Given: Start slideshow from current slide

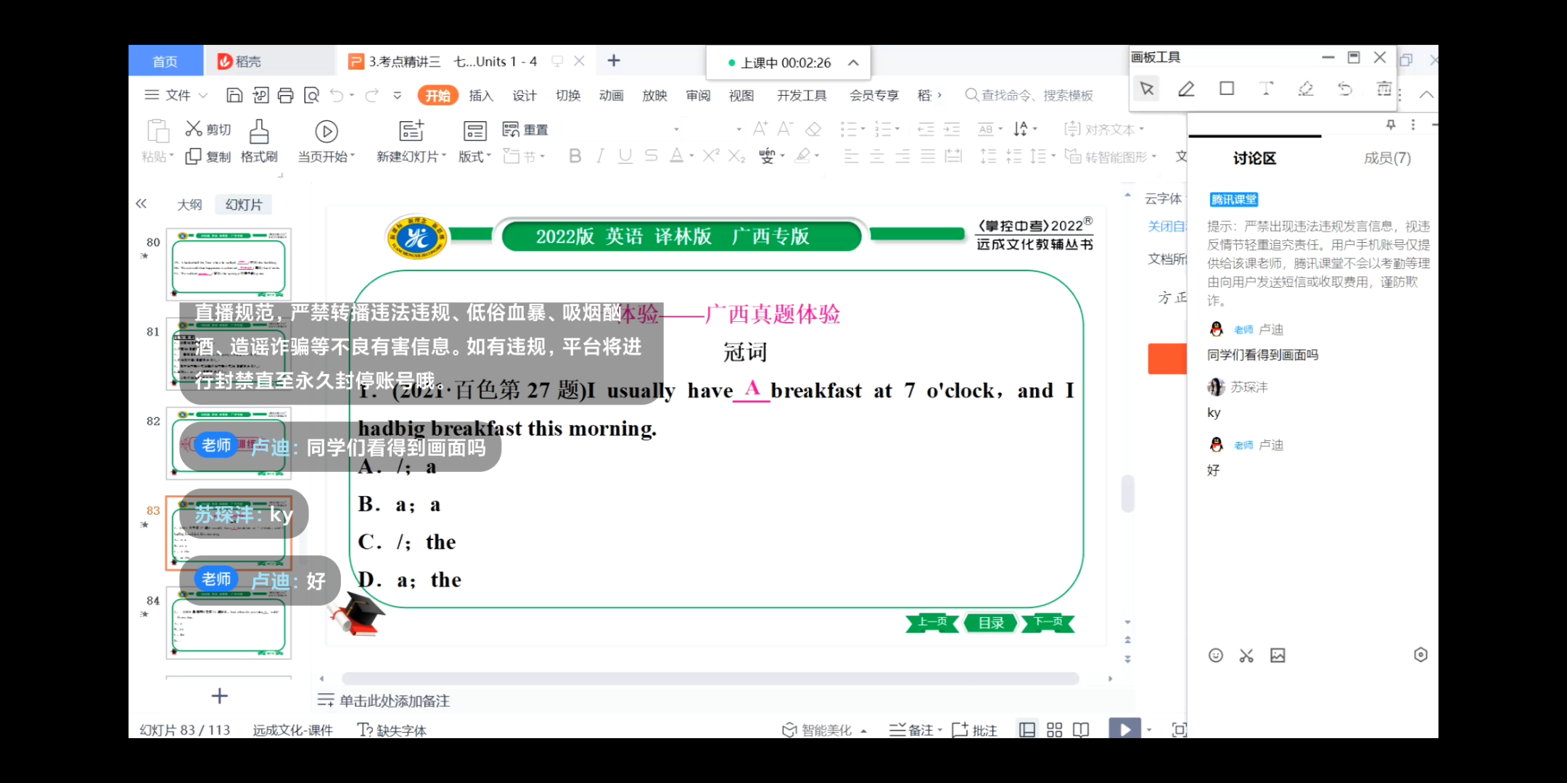Looking at the screenshot, I should 326,132.
